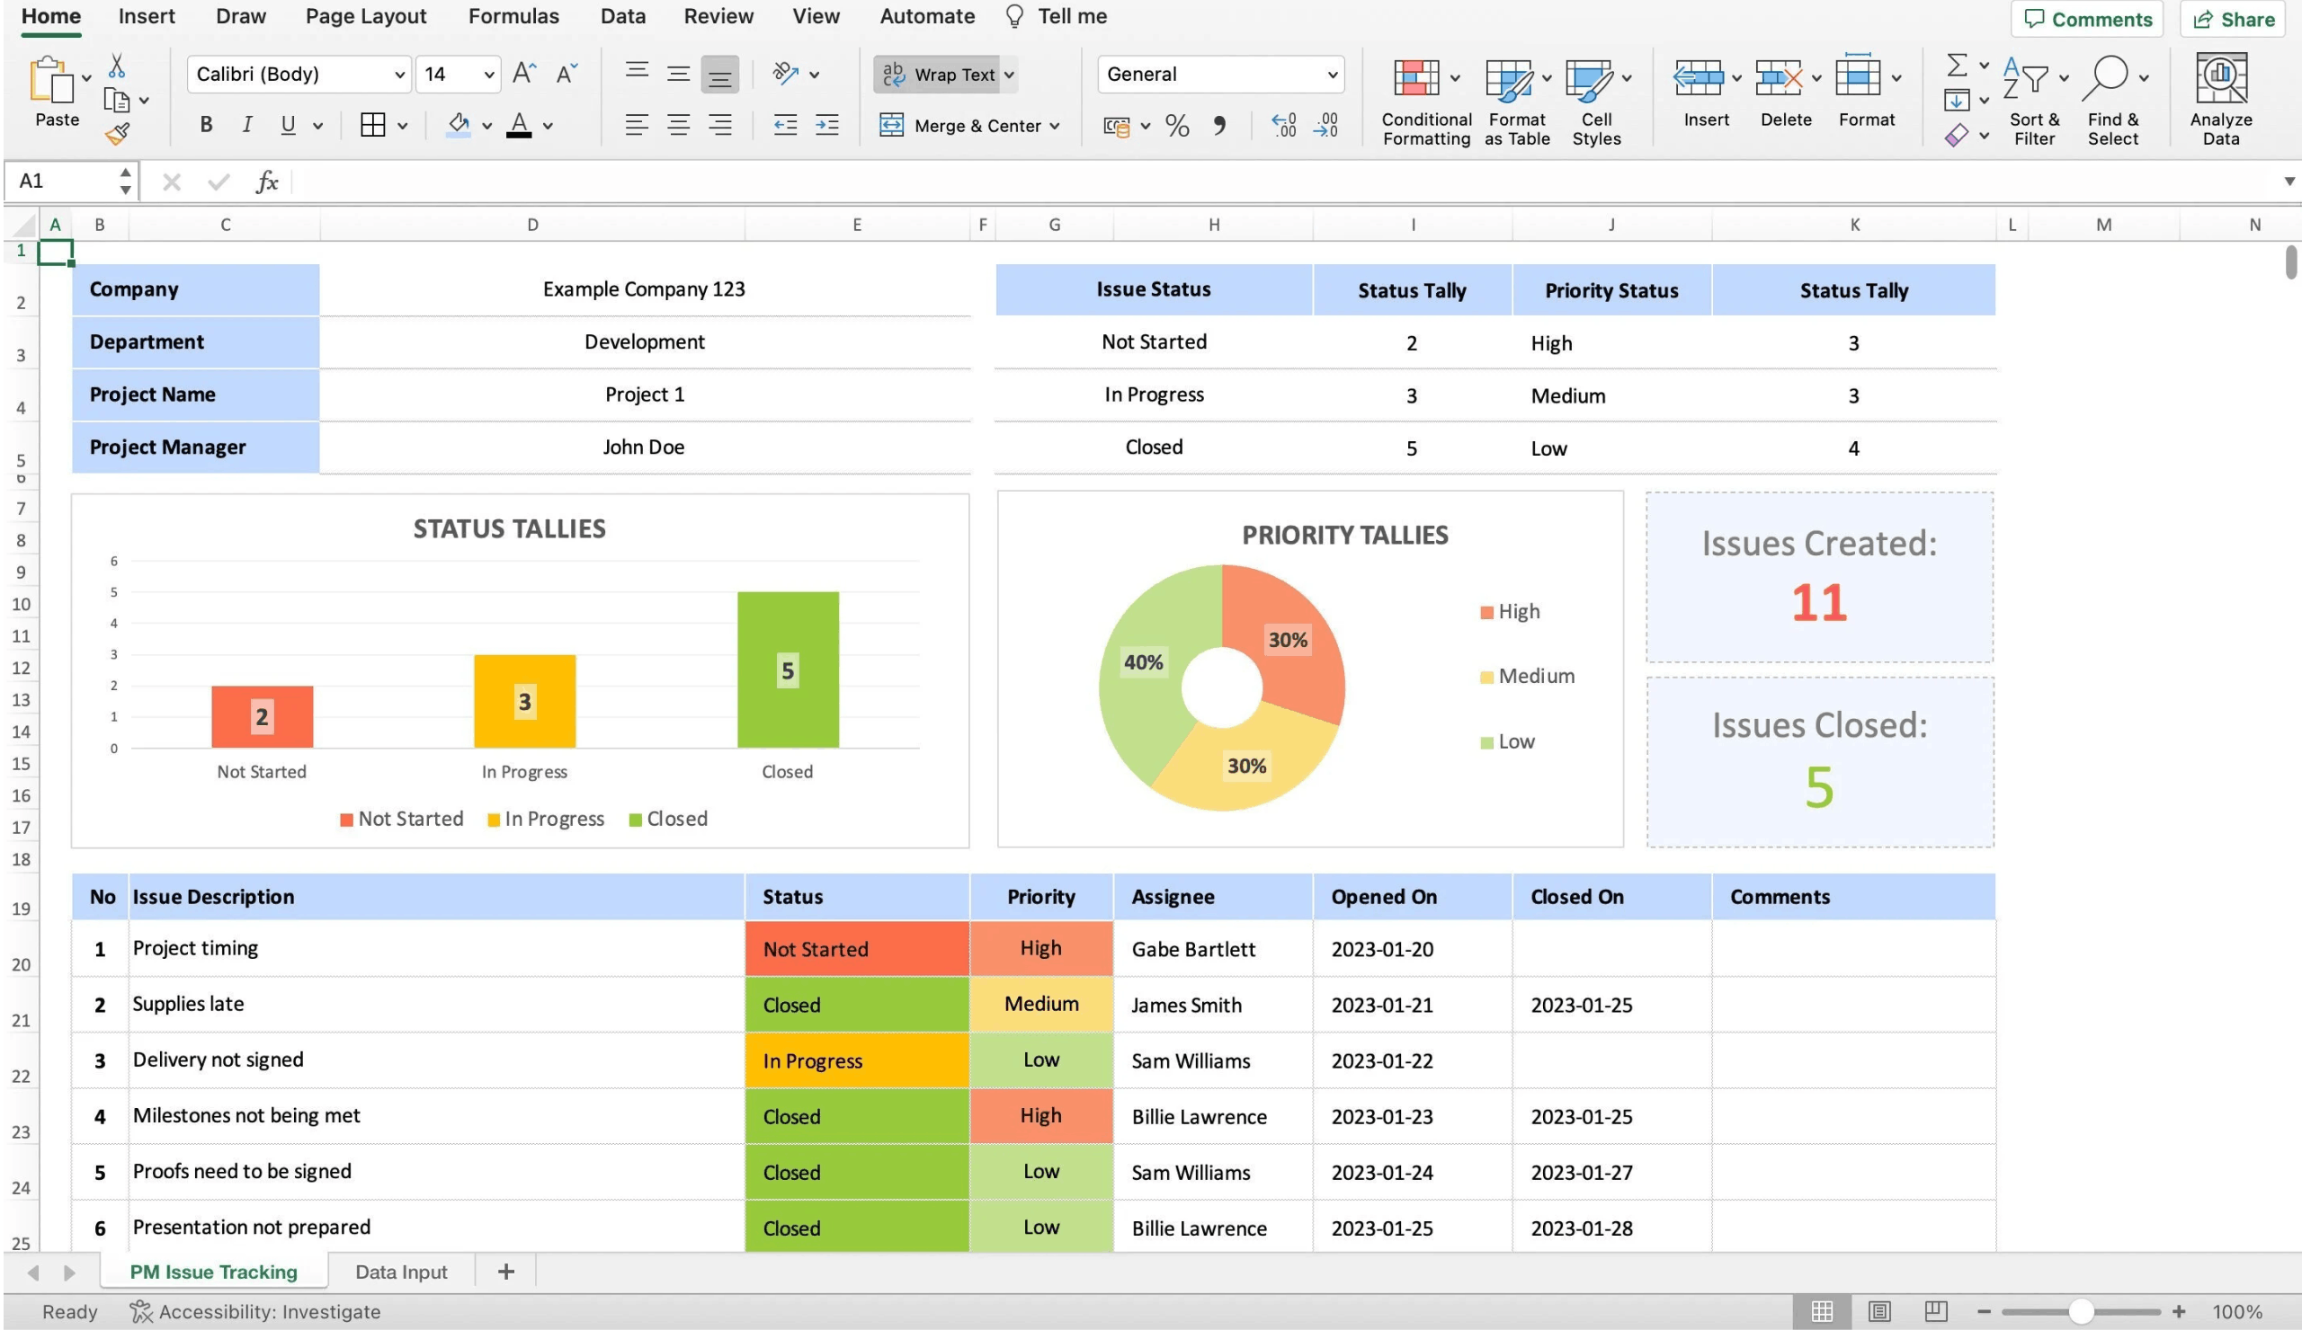The height and width of the screenshot is (1330, 2302).
Task: Click the Increase Indent icon
Action: pos(826,125)
